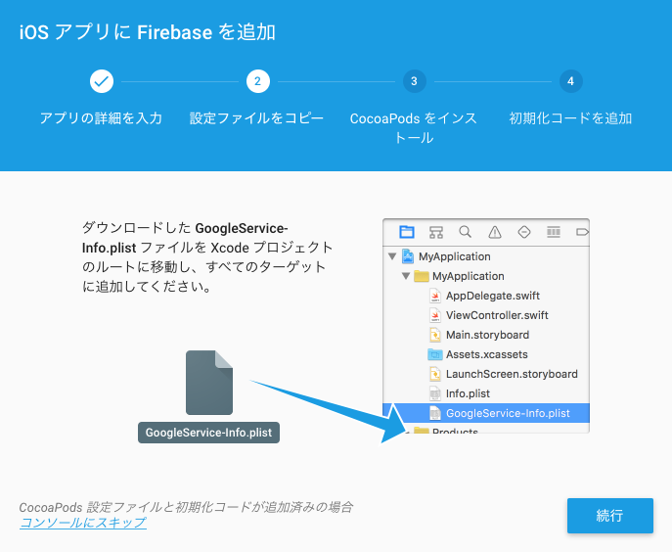The image size is (672, 552).
Task: Select step 3 circle in the stepper
Action: (x=415, y=81)
